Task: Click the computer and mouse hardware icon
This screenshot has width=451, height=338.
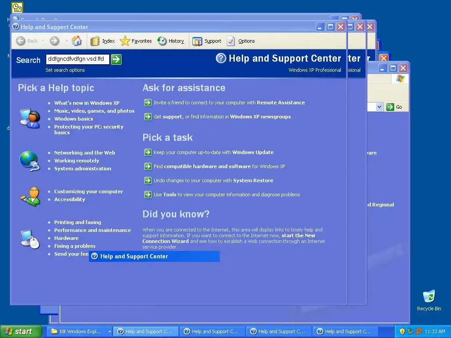Action: click(x=30, y=239)
